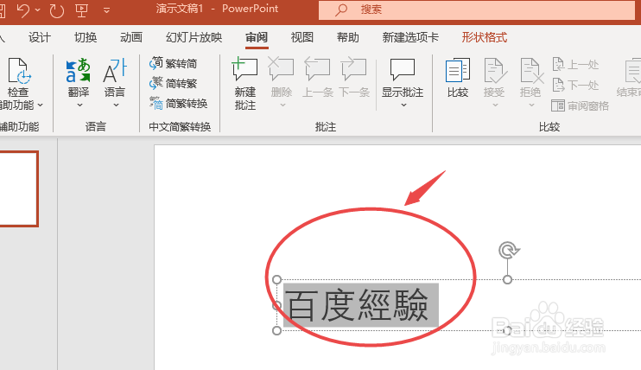The image size is (641, 370).
Task: Click the 新建批注 new comment icon
Action: click(244, 69)
